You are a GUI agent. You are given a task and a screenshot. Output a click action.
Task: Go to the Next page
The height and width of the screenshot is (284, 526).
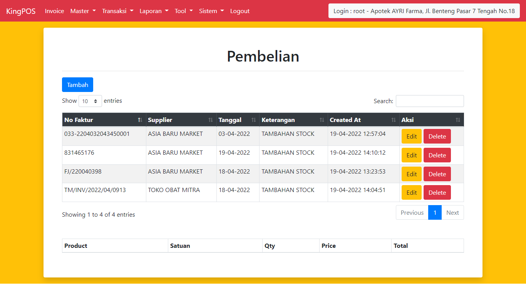pyautogui.click(x=452, y=212)
